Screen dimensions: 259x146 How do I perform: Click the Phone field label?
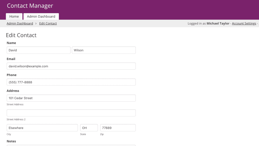[x=12, y=75]
